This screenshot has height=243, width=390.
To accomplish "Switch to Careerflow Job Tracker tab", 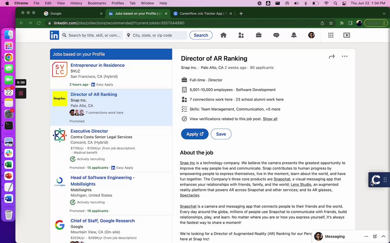I will 201,13.
